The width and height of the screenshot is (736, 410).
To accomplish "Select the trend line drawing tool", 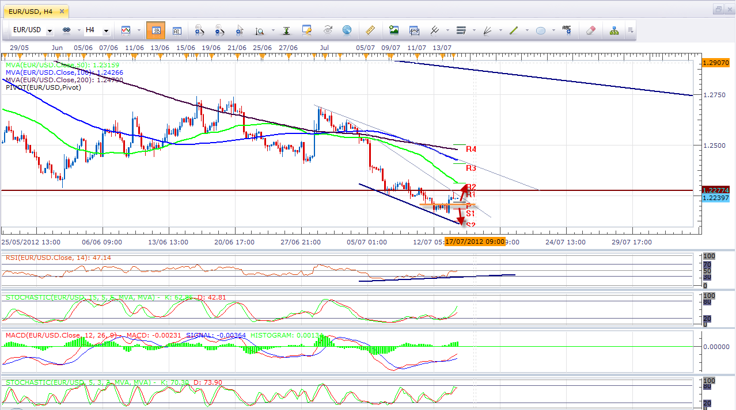I will click(514, 30).
